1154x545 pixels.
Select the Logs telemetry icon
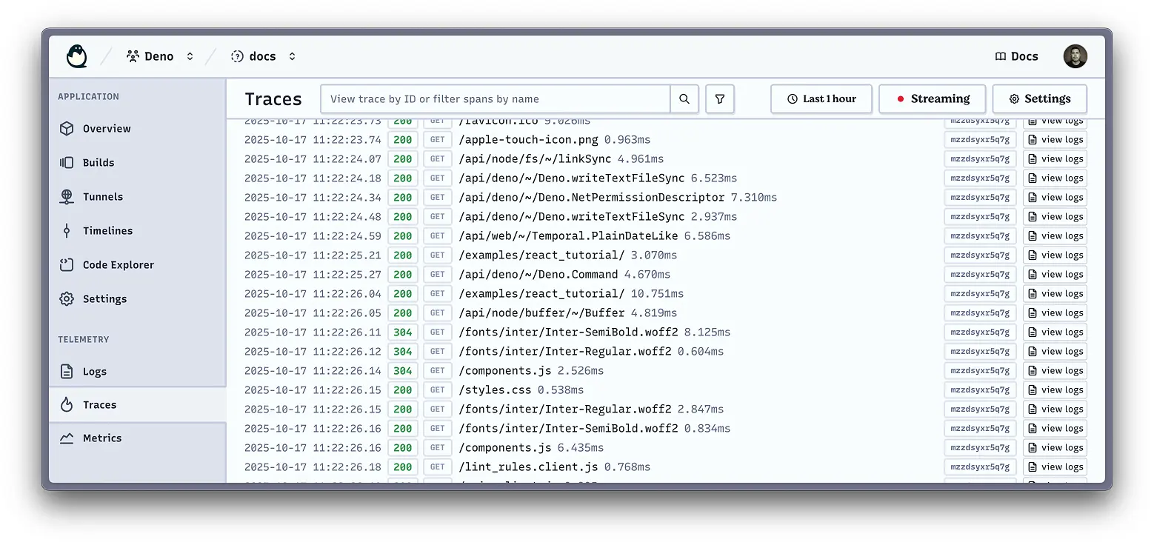coord(67,371)
